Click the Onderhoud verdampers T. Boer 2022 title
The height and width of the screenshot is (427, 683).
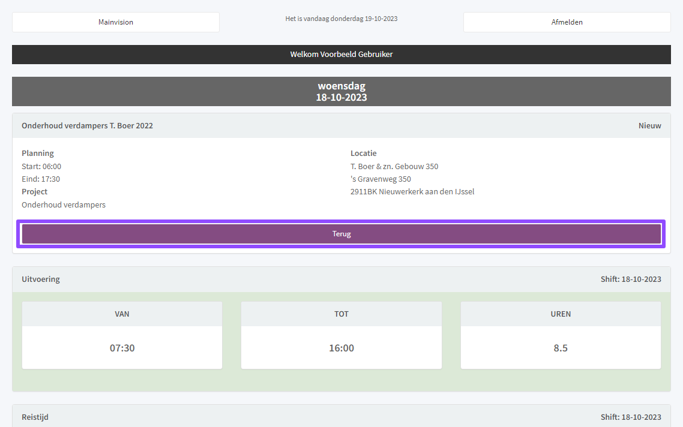(x=88, y=126)
